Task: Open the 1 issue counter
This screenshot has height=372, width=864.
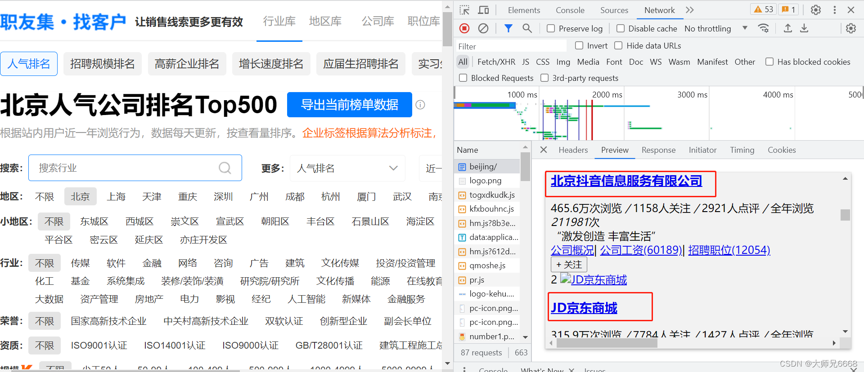Action: click(788, 9)
